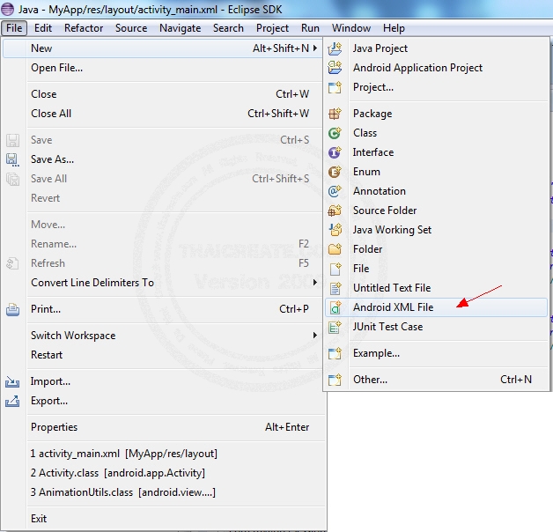Click the Source Folder icon
The width and height of the screenshot is (553, 532).
pos(335,211)
